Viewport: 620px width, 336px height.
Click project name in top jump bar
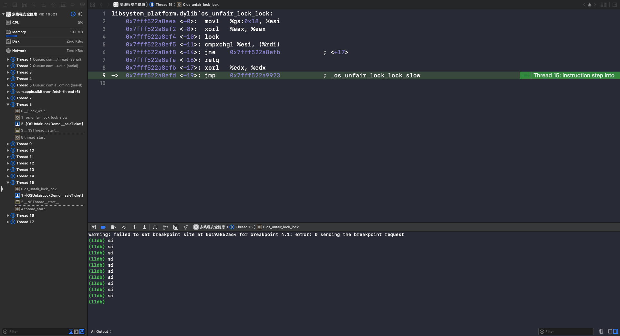(129, 5)
